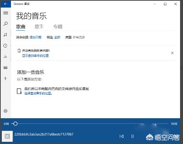Screen dimensions: 183x144
Task: Click the elapsed time 0:08
Action: 6,124
